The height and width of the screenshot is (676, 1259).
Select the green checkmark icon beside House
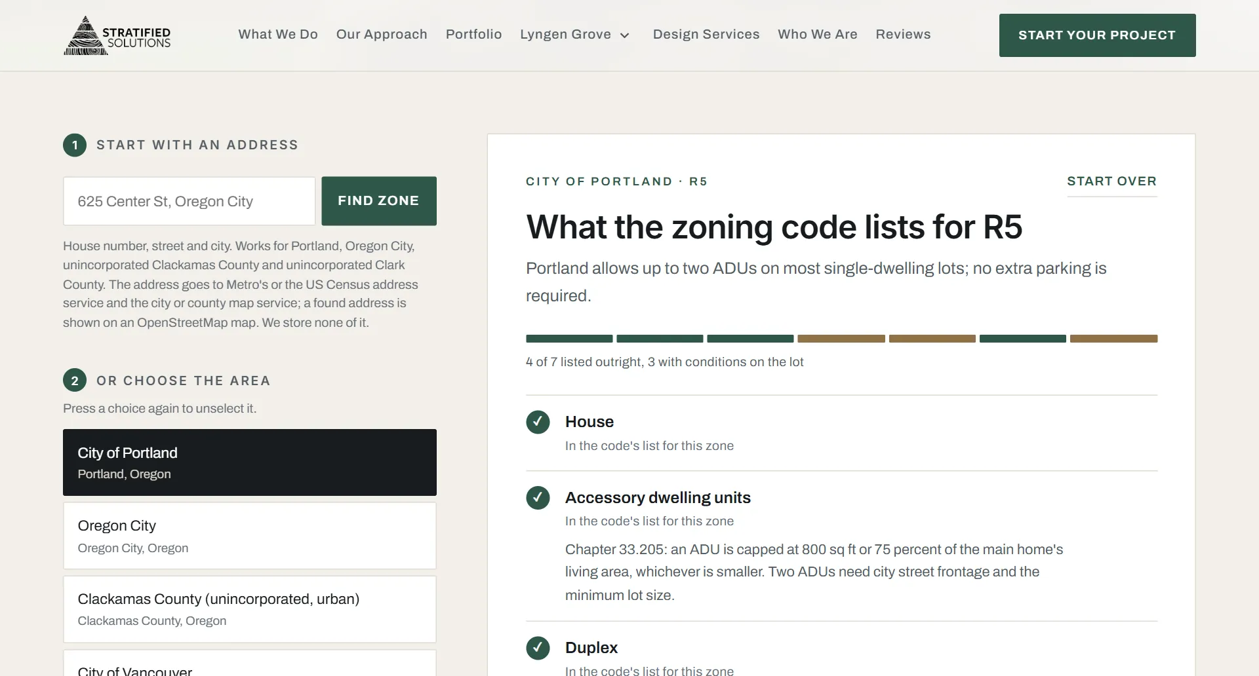[x=538, y=422]
